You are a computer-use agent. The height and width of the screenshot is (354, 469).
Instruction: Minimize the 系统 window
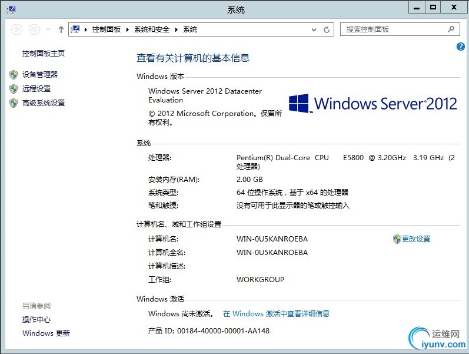click(x=417, y=8)
